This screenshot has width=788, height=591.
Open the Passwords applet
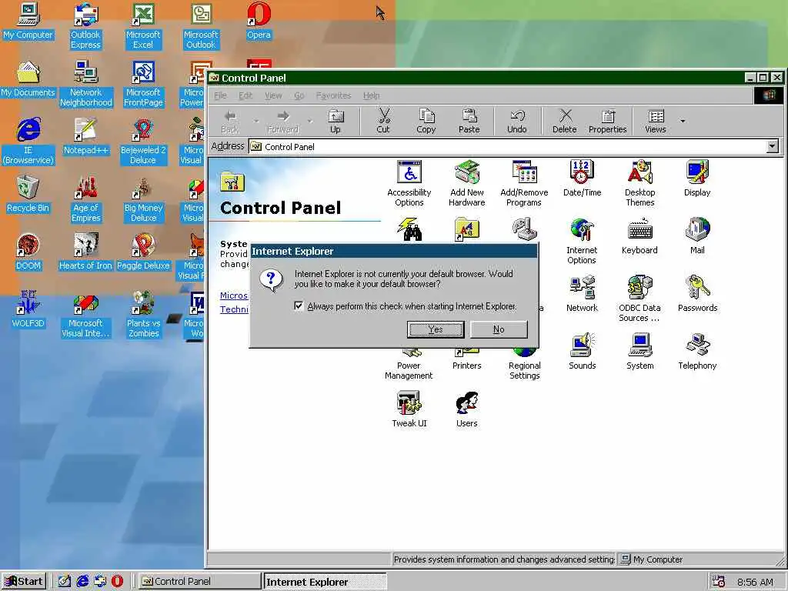point(697,295)
